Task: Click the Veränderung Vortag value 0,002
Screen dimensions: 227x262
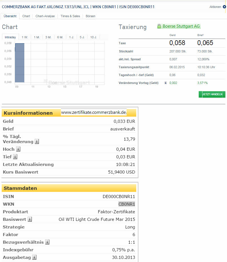Action: [x=173, y=83]
